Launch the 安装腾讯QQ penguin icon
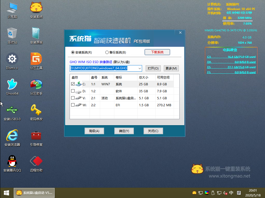 [12, 164]
